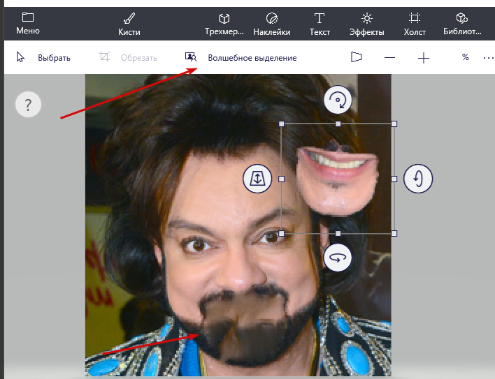
Task: Select the Текст text tool
Action: [x=320, y=23]
